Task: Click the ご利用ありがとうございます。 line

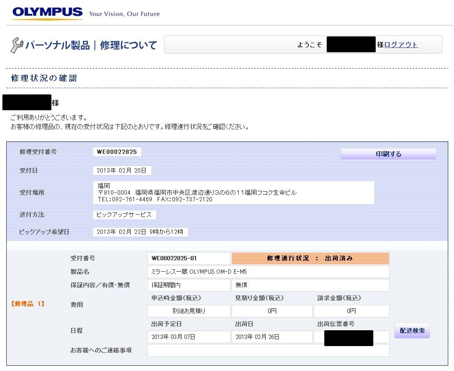Action: coord(49,117)
